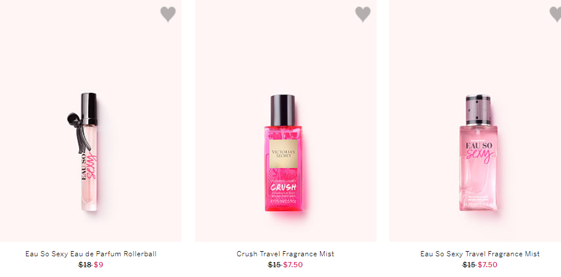561x277 pixels.
Task: Click the $9 sale price
Action: (x=99, y=265)
